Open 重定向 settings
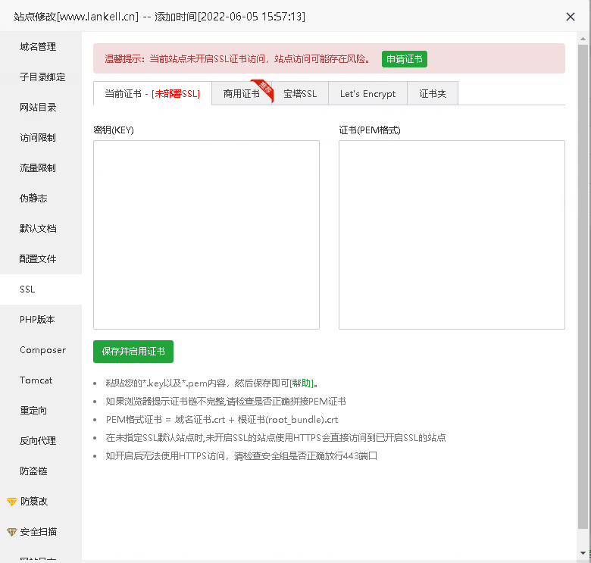This screenshot has width=591, height=563. pyautogui.click(x=33, y=411)
